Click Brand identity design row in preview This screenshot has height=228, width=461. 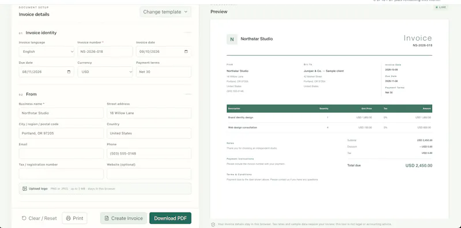329,118
